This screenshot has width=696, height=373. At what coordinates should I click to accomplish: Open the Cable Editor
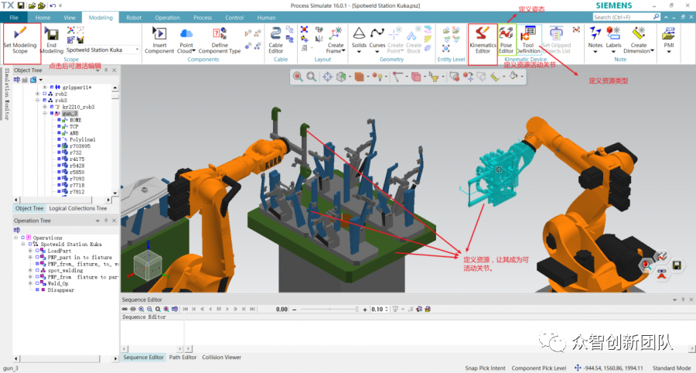(276, 34)
